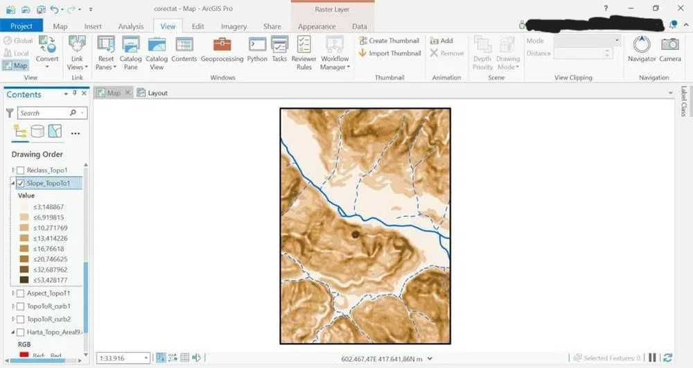Screen dimensions: 693x368
Task: Switch to the Layout view tab
Action: pyautogui.click(x=152, y=93)
